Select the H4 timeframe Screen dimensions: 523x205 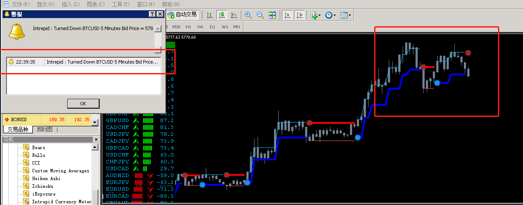(x=200, y=27)
